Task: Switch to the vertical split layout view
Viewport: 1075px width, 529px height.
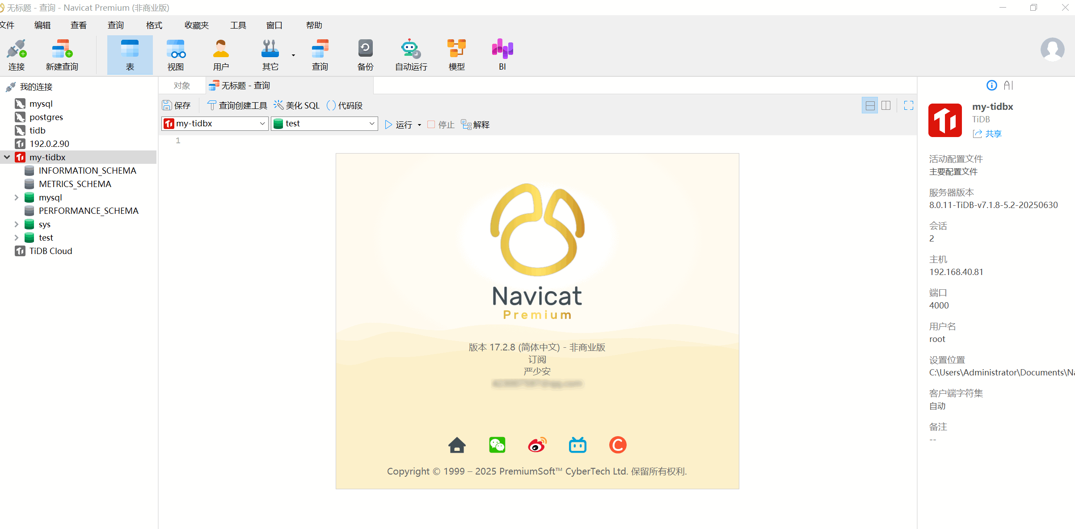Action: tap(886, 105)
